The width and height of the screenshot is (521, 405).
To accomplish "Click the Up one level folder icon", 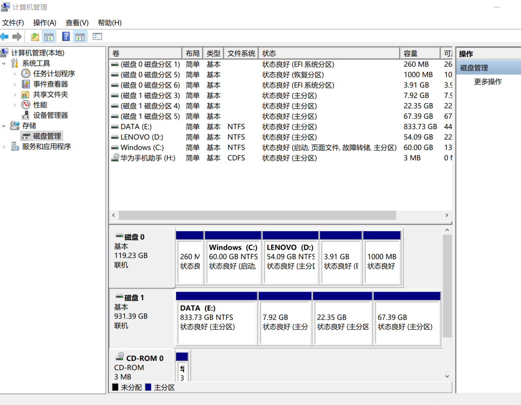I will 35,37.
